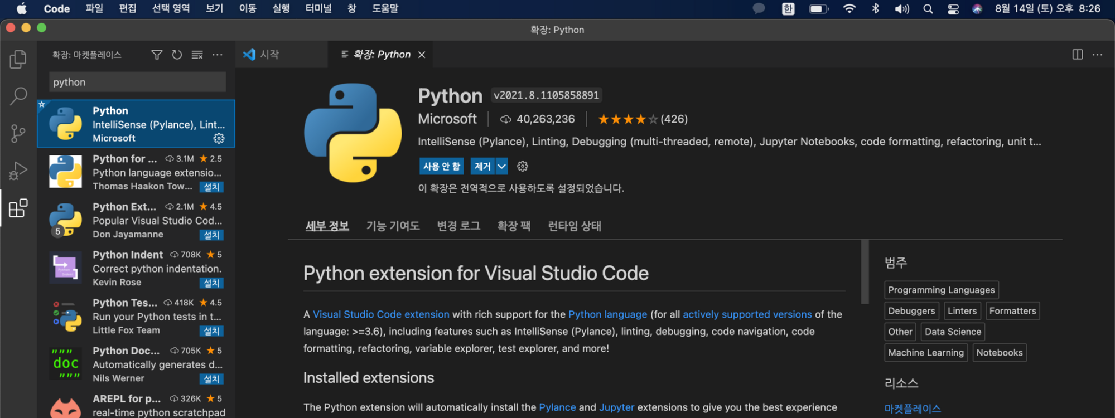Open the actively supported versions link
The height and width of the screenshot is (418, 1115).
click(747, 314)
